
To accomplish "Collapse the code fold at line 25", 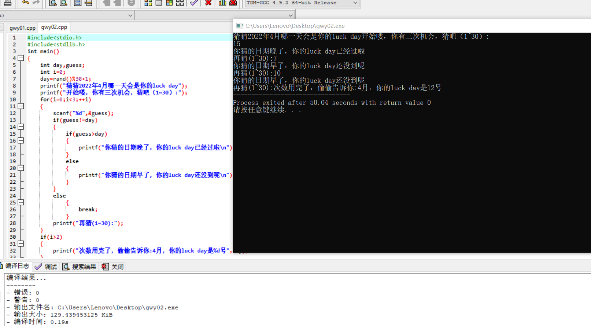I will click(21, 202).
